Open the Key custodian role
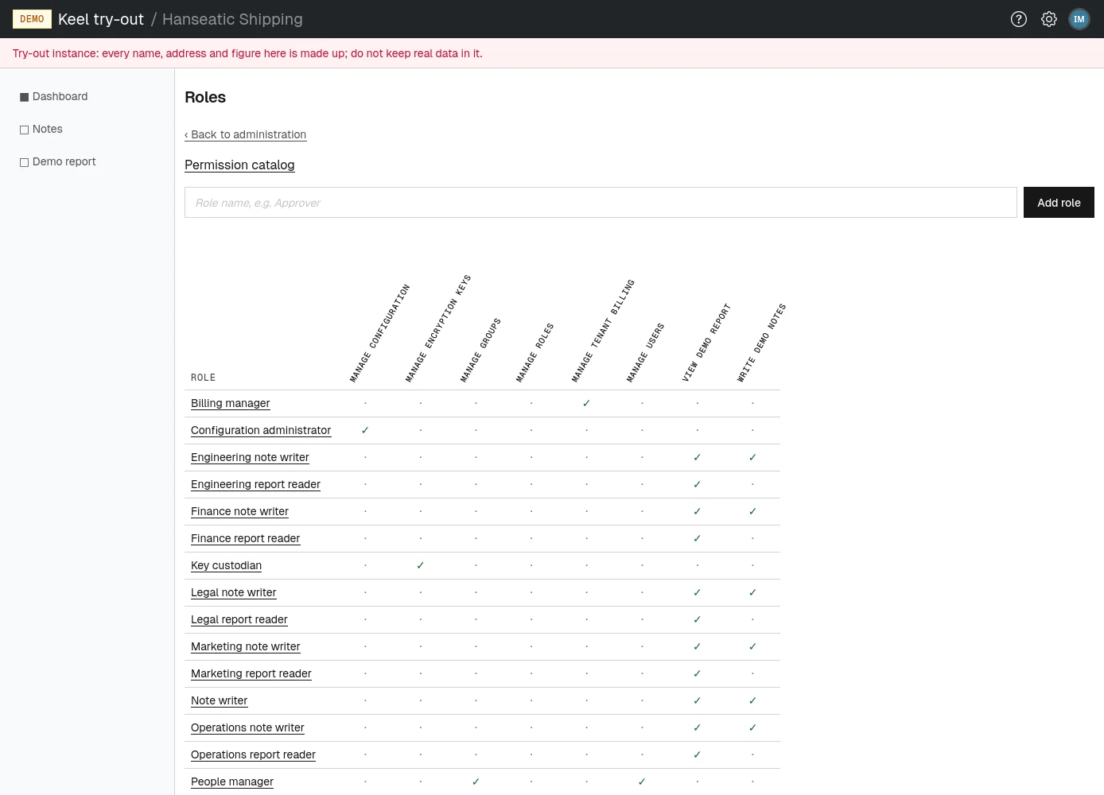The width and height of the screenshot is (1104, 795). [x=226, y=565]
